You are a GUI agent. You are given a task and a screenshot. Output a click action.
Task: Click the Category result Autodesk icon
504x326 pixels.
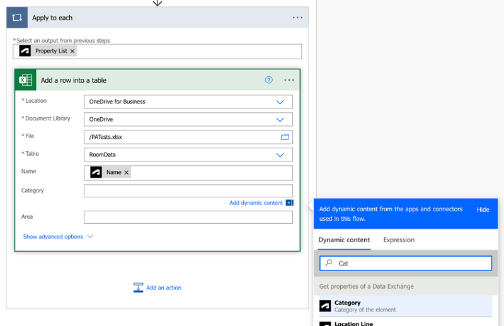point(325,306)
